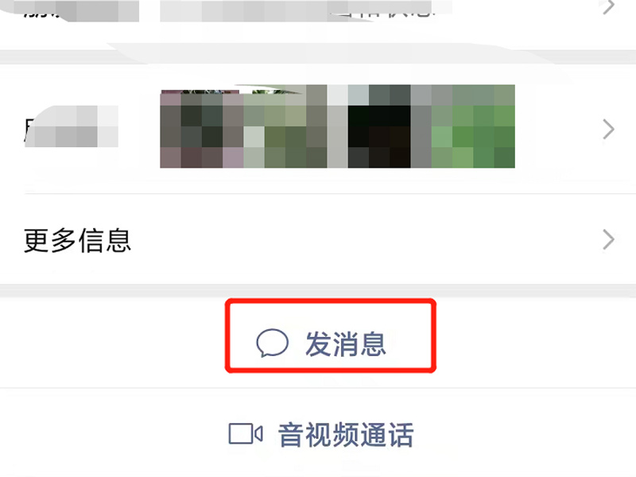The height and width of the screenshot is (477, 636).
Task: Tap blank area right of 音视频通话 text
Action: click(x=523, y=435)
